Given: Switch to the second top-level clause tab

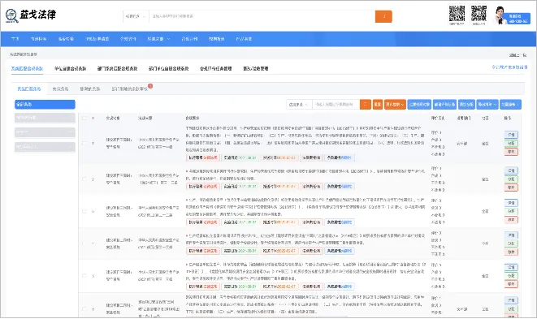Looking at the screenshot, I should (x=70, y=68).
